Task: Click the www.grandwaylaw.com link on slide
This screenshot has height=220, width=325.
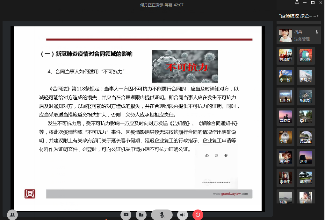Action: [230, 194]
